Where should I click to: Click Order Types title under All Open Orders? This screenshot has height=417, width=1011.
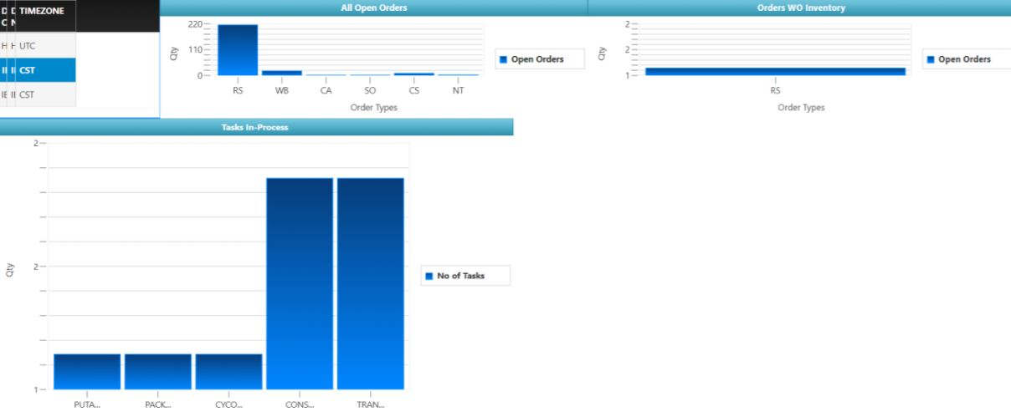(374, 107)
